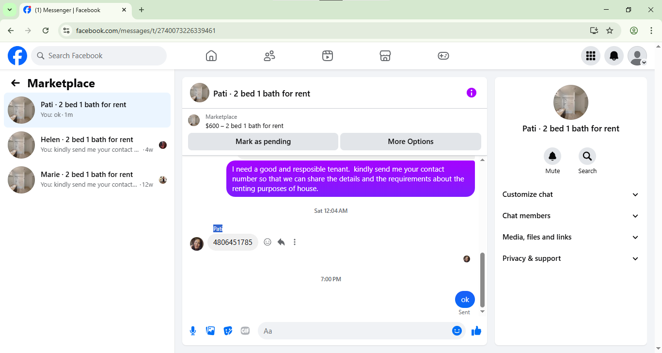Screen dimensions: 662x353
Task: Mute this chat with the bell icon
Action: click(x=552, y=156)
